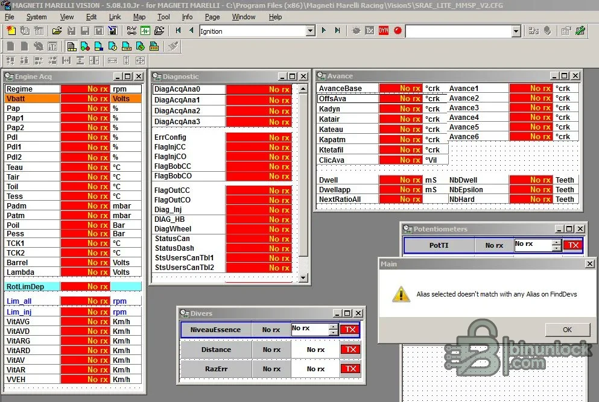Click the horizontal double-arrow sizing icon
The width and height of the screenshot is (599, 402).
click(x=113, y=60)
